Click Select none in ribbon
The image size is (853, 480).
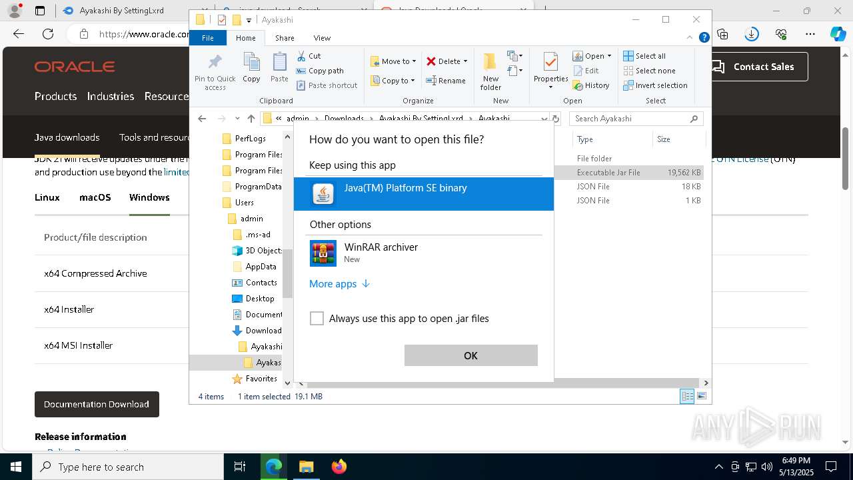[x=649, y=71]
